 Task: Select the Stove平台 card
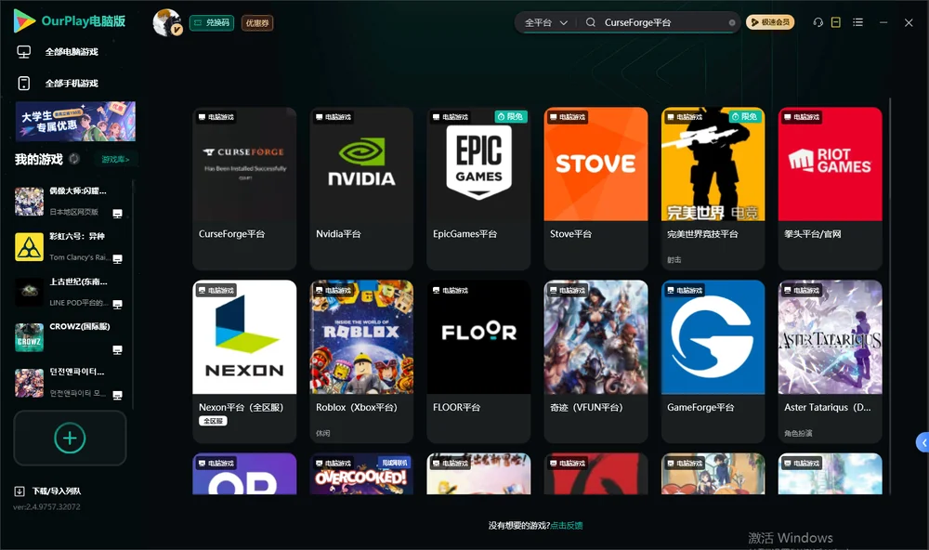(596, 189)
